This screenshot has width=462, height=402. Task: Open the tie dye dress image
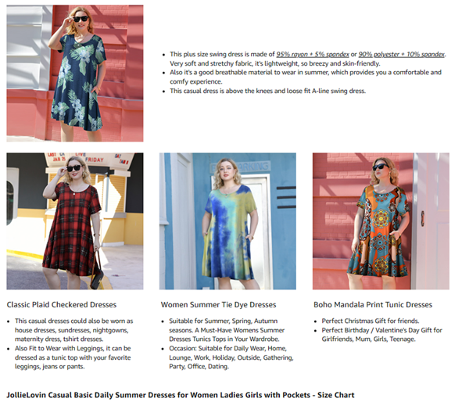[227, 221]
